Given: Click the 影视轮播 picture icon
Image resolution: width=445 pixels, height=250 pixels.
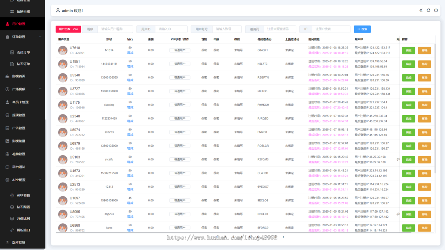Looking at the screenshot, I should [x=8, y=141].
